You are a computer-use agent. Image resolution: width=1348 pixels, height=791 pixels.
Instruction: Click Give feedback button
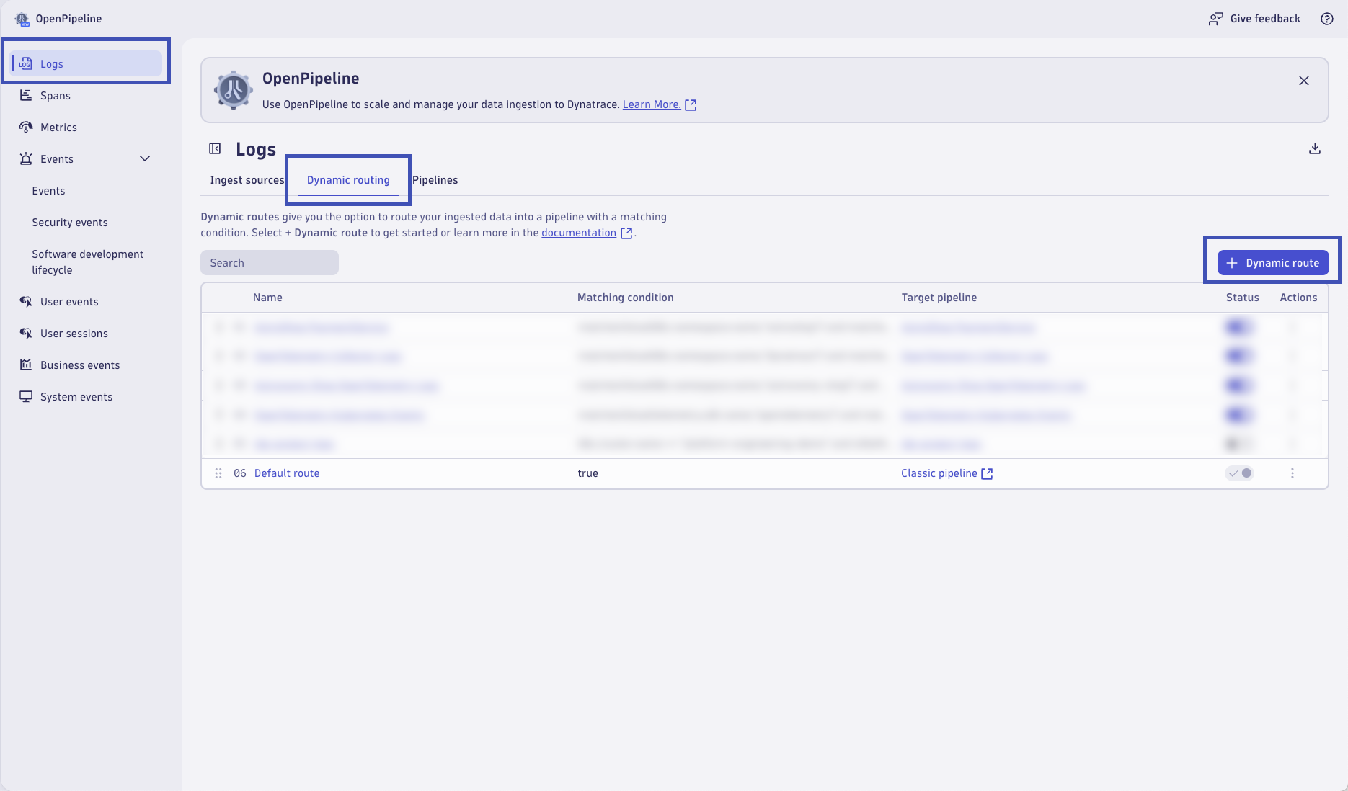pos(1254,19)
